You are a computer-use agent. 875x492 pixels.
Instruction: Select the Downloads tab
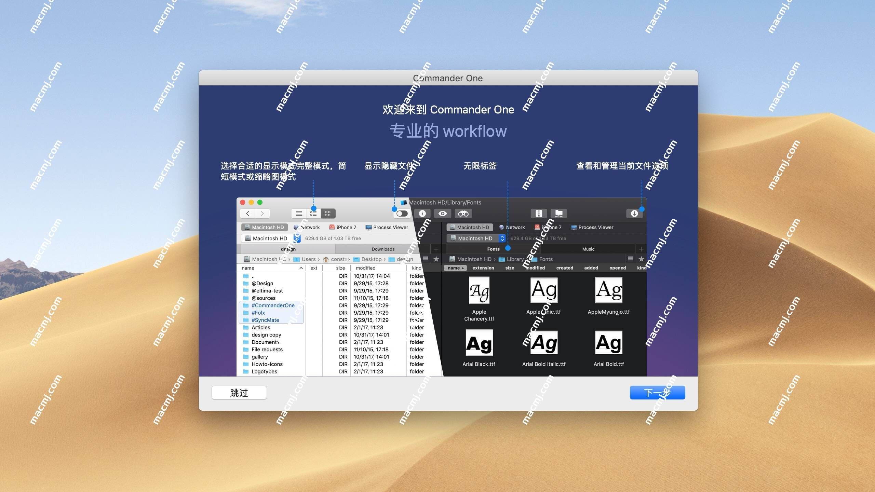pos(383,249)
